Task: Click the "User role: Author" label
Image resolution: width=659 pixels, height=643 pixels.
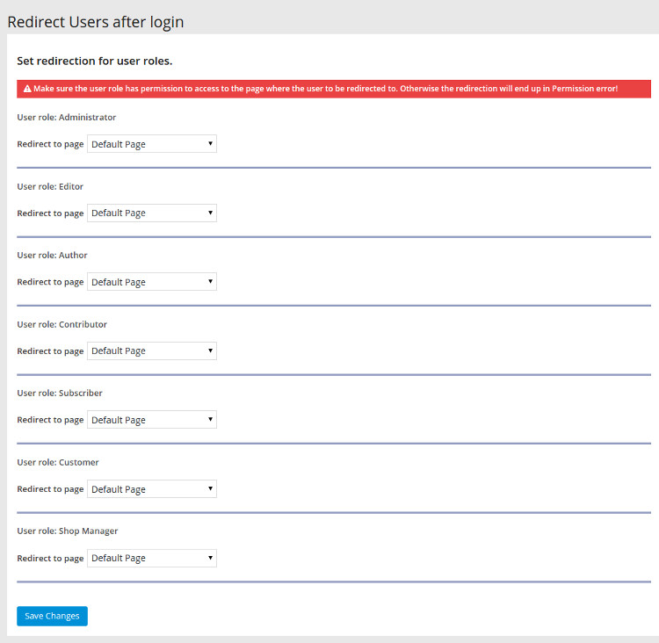Action: coord(52,255)
